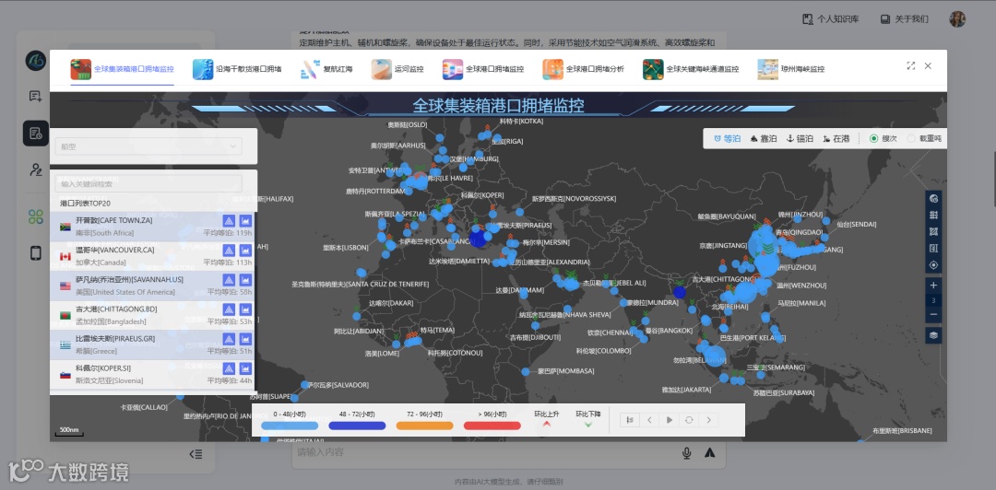Play the timeline animation

[670, 420]
